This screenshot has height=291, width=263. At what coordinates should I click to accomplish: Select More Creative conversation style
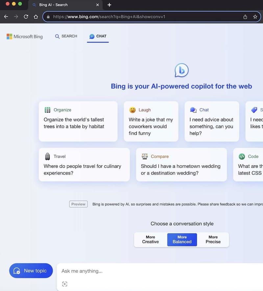[151, 240]
